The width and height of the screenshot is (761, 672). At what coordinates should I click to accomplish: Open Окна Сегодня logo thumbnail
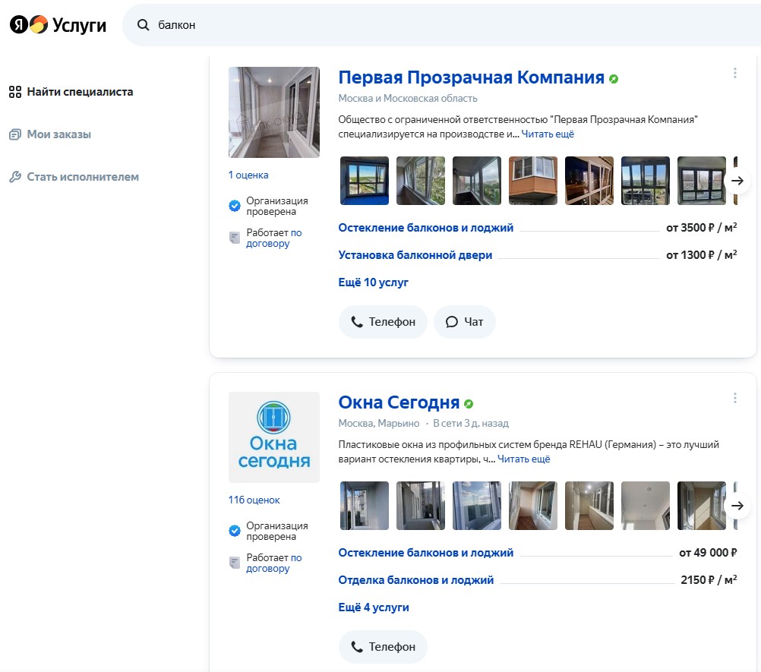pos(274,437)
